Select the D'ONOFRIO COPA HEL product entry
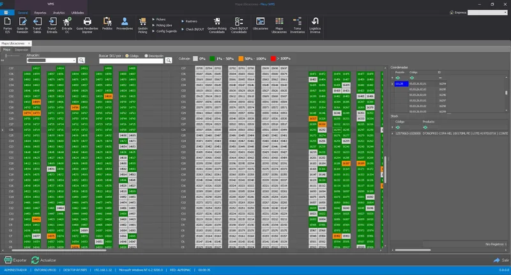 pyautogui.click(x=465, y=133)
